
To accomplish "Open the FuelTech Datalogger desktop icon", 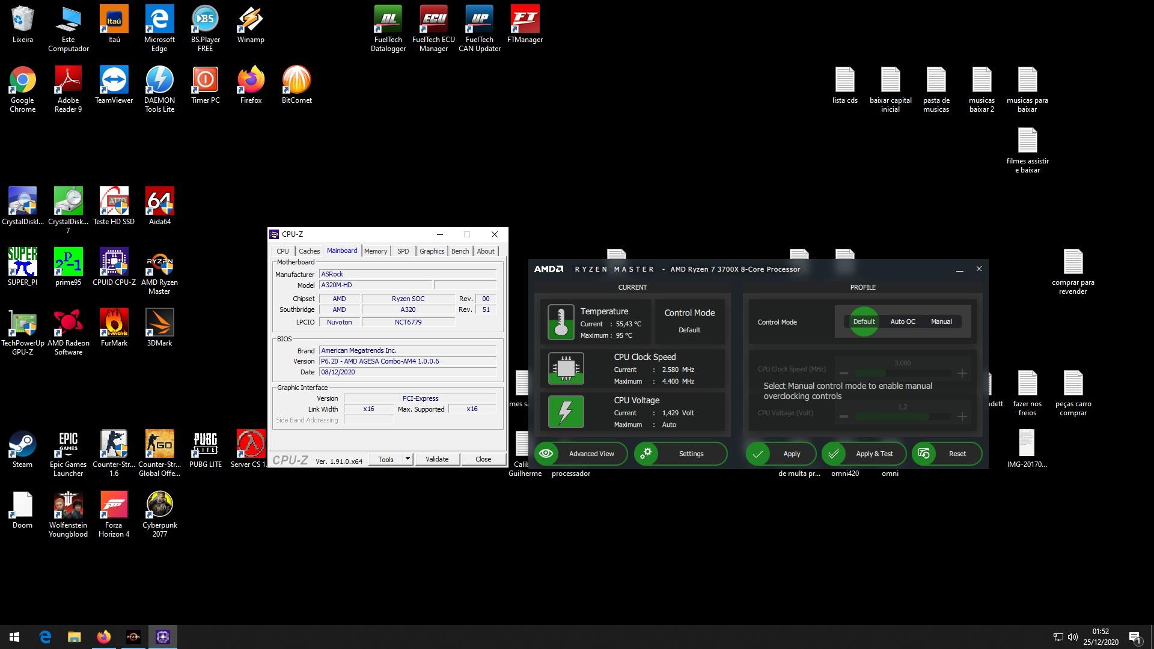I will pyautogui.click(x=388, y=28).
